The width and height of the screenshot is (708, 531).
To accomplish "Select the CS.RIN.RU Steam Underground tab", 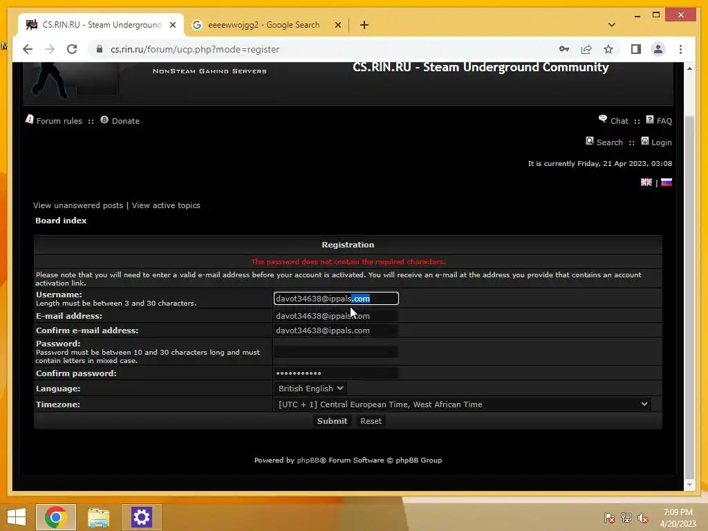I will pyautogui.click(x=101, y=25).
